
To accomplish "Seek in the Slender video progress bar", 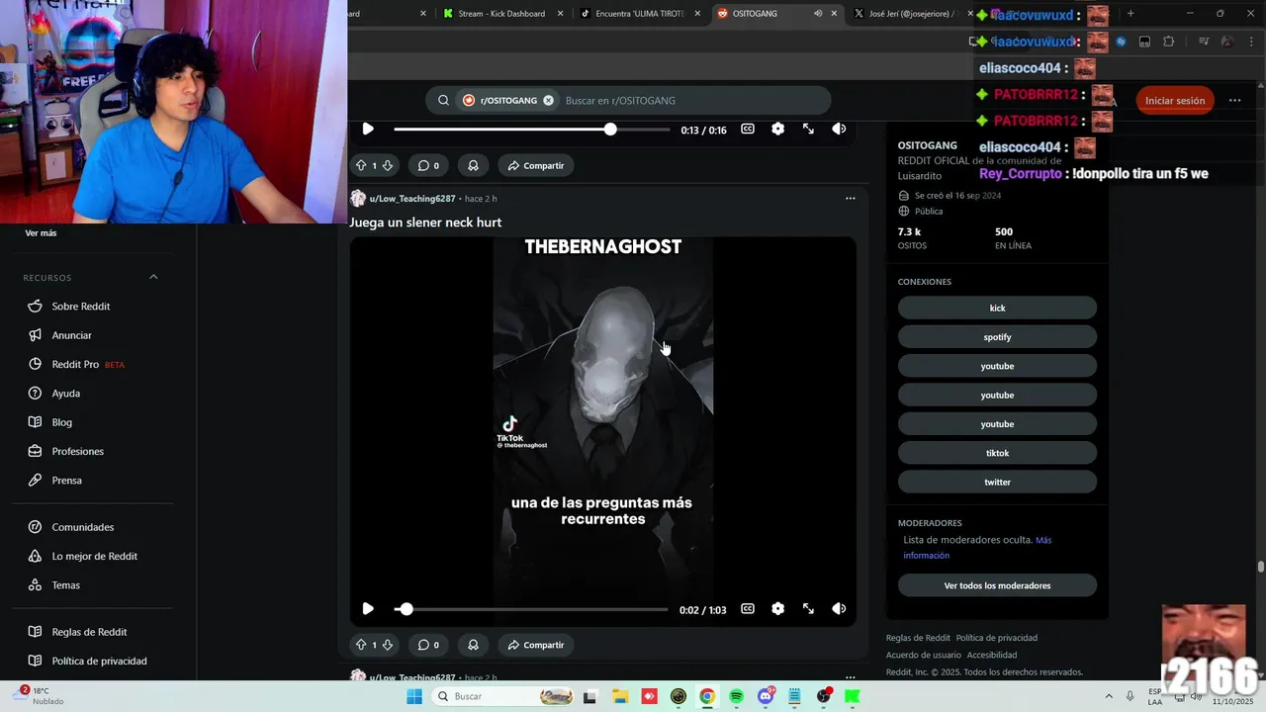I will point(531,609).
